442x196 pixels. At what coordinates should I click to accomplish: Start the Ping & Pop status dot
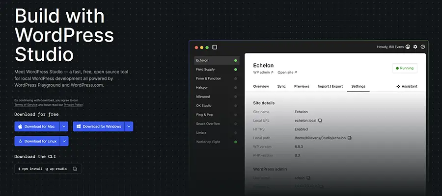[x=236, y=115]
